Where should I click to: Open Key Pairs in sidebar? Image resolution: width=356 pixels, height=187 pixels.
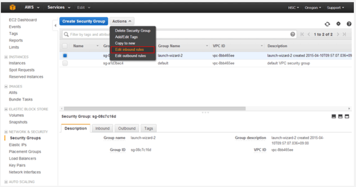tap(17, 165)
